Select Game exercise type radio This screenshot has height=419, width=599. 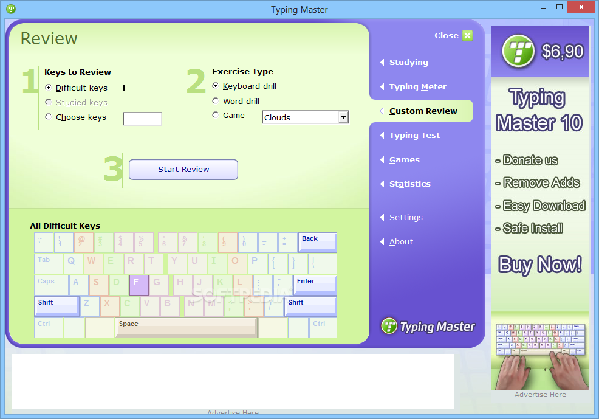[216, 115]
